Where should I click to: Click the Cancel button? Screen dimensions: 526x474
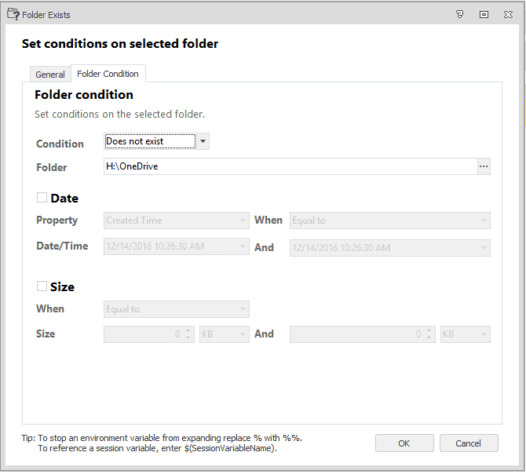click(469, 443)
